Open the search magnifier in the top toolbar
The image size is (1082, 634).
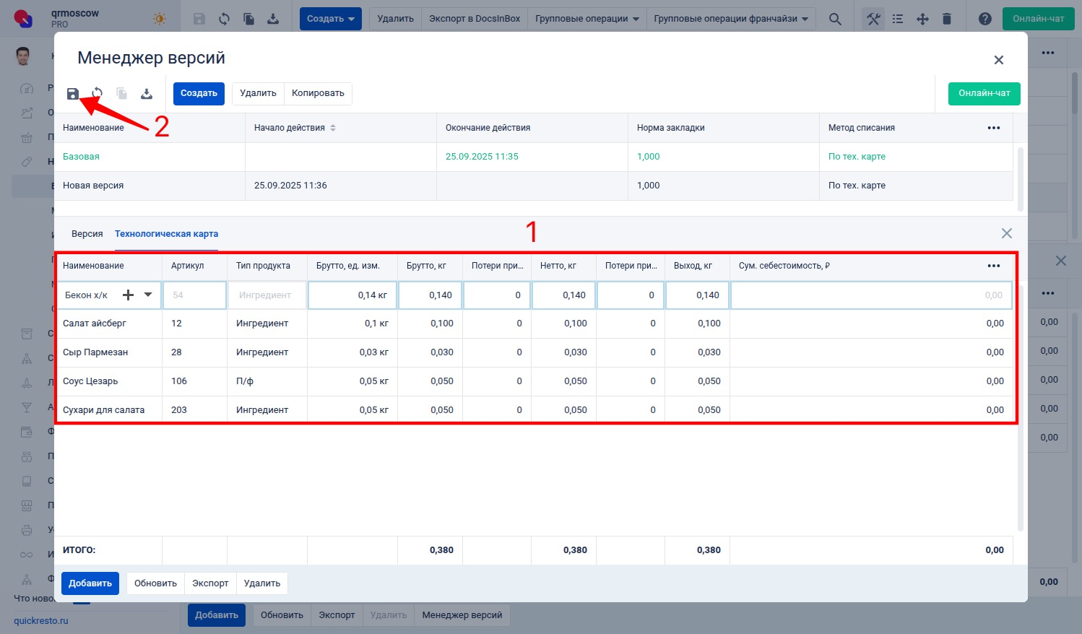(x=835, y=19)
